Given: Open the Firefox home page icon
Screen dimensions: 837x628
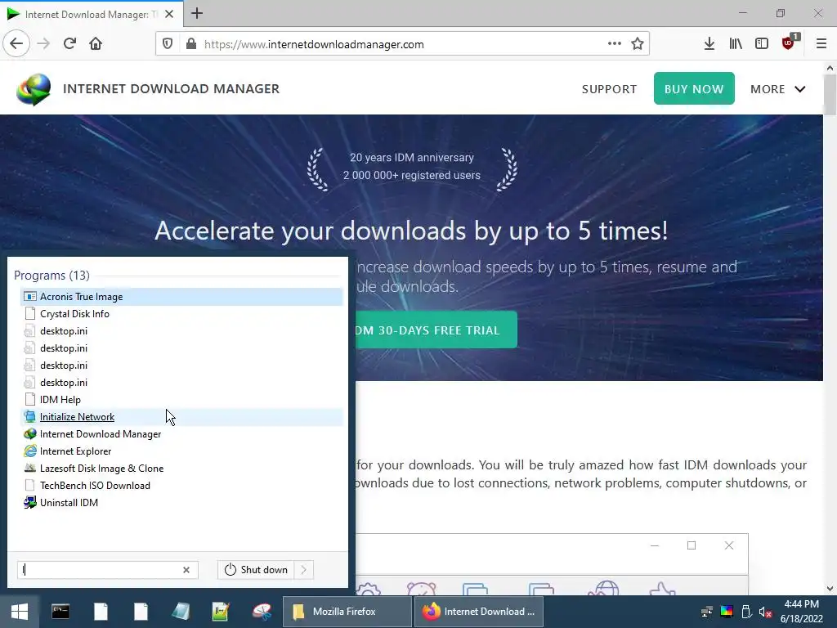Looking at the screenshot, I should pyautogui.click(x=96, y=44).
